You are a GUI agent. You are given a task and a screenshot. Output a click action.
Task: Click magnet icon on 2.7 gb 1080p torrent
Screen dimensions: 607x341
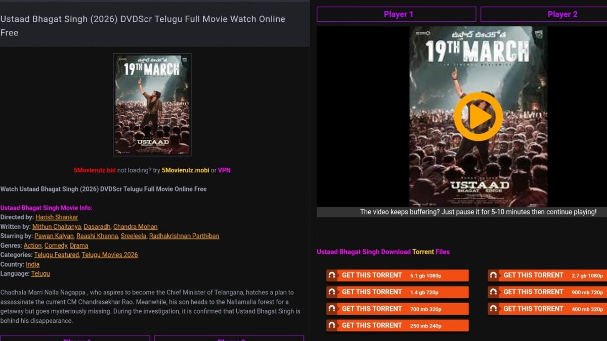coord(494,275)
